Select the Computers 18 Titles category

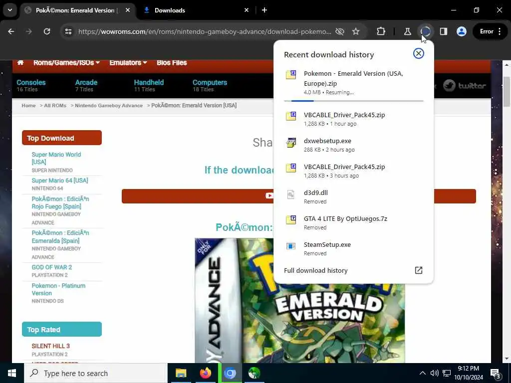(210, 86)
